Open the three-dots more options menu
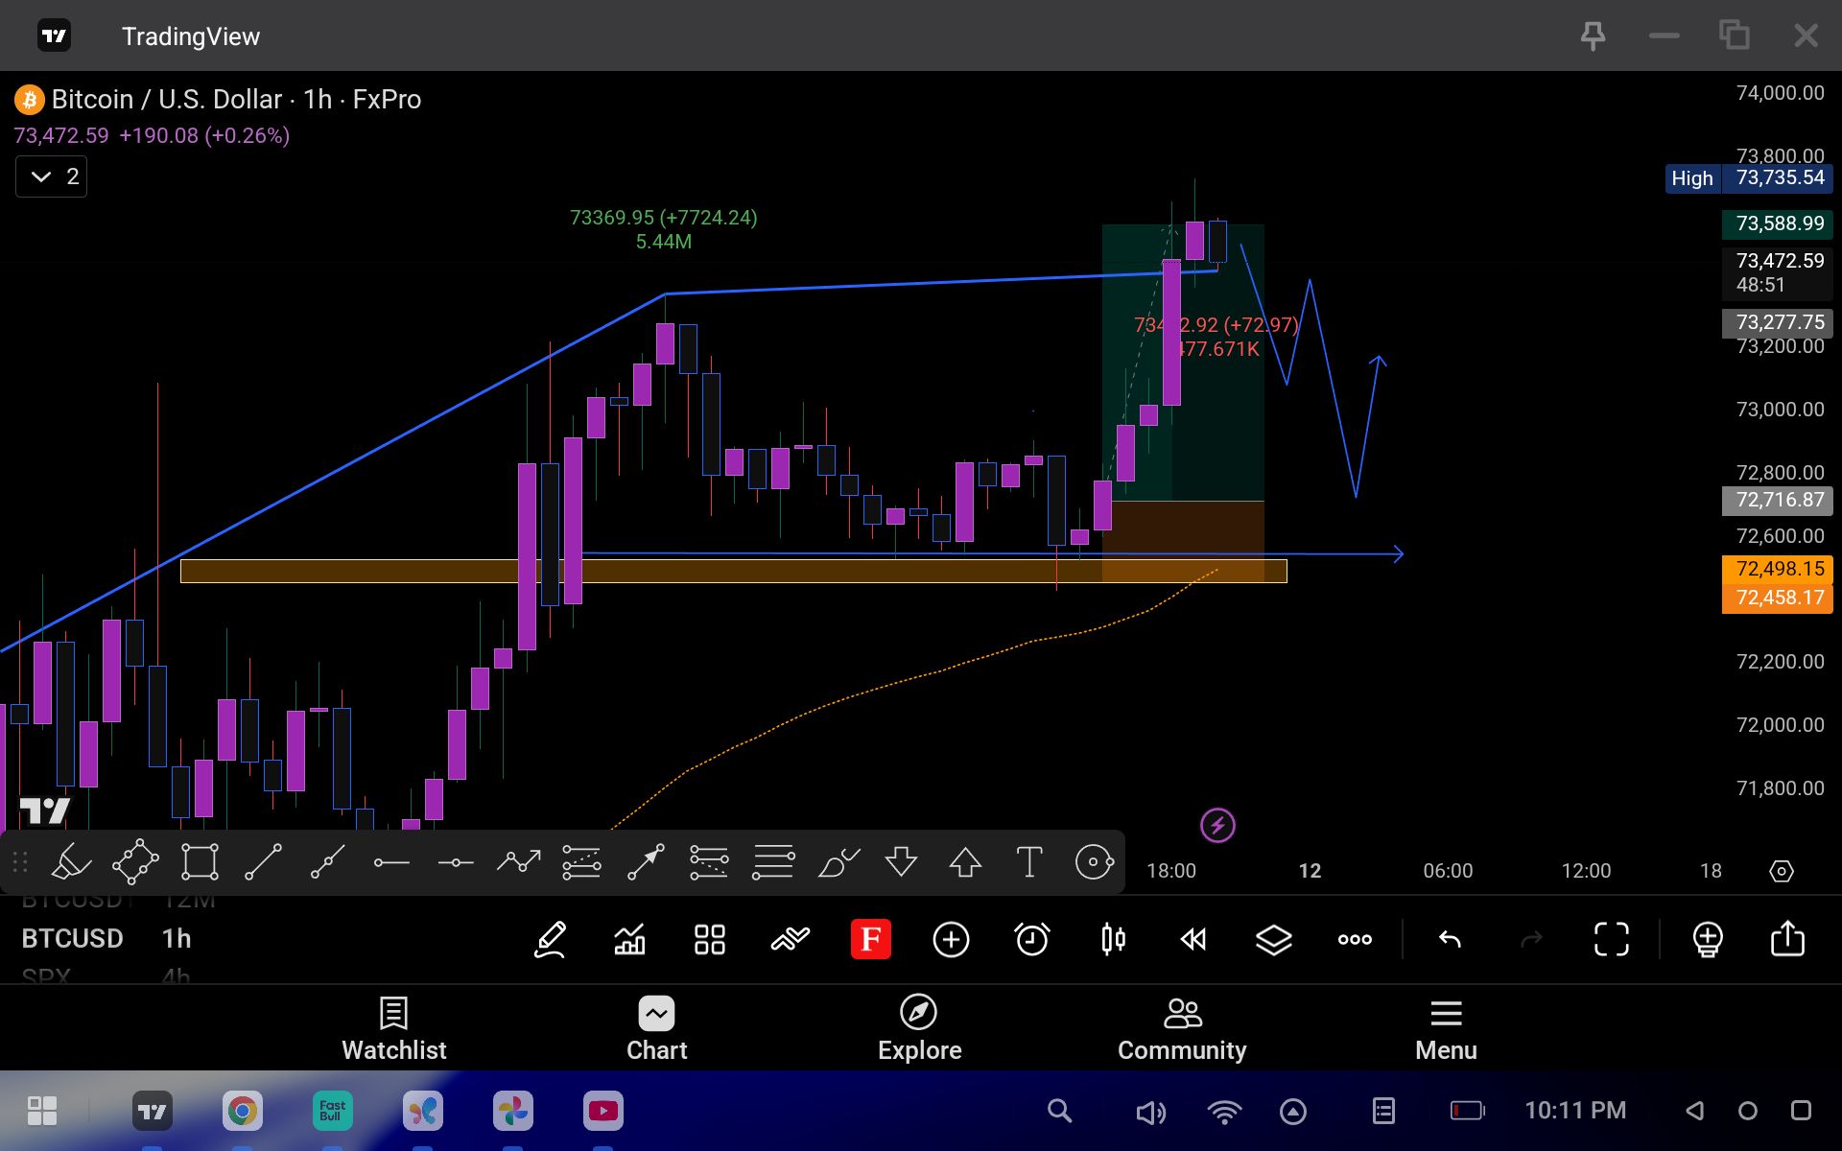This screenshot has height=1151, width=1842. pyautogui.click(x=1355, y=939)
